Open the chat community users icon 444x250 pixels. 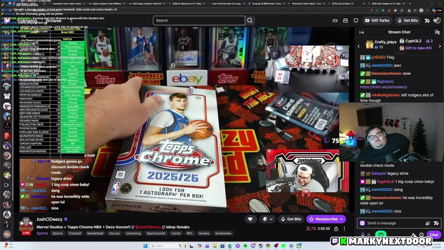437,32
